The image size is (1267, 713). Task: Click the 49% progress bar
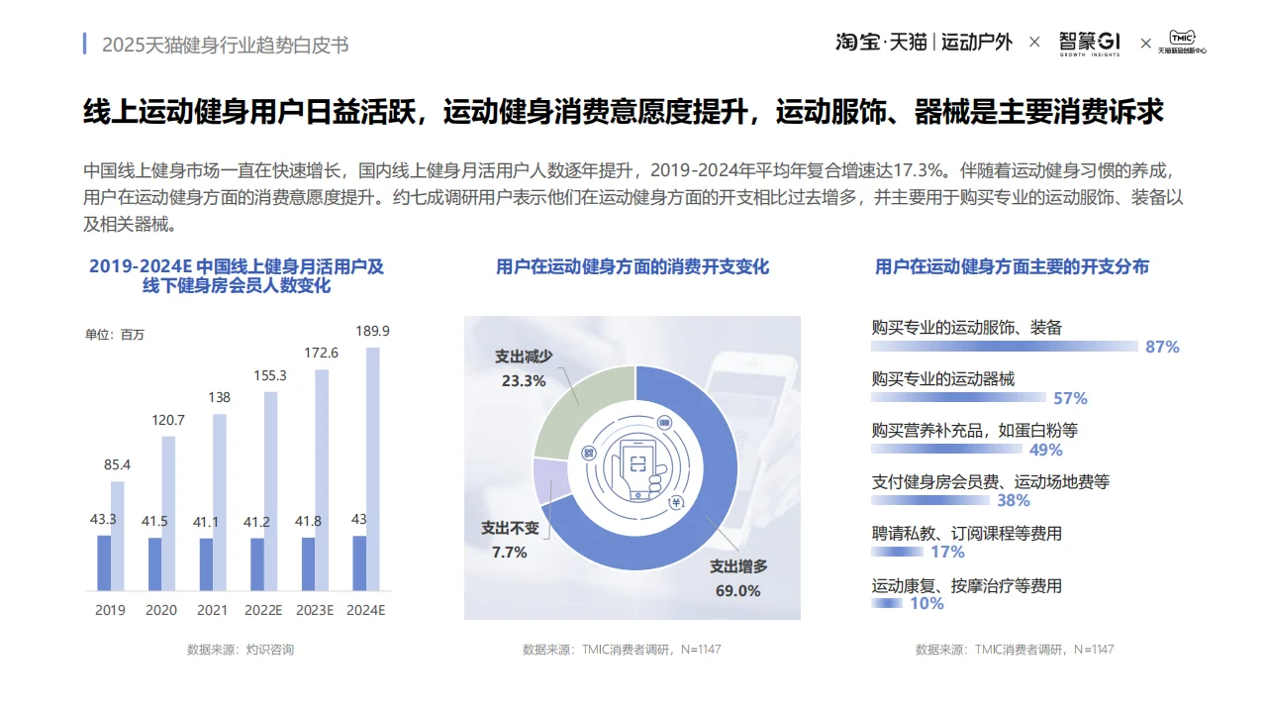click(x=946, y=450)
